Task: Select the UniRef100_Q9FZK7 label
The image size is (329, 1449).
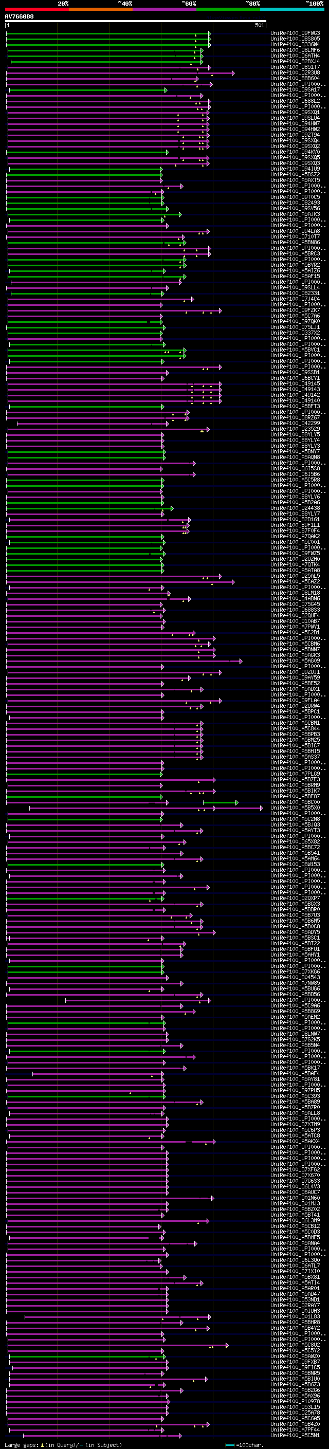Action: [x=295, y=310]
